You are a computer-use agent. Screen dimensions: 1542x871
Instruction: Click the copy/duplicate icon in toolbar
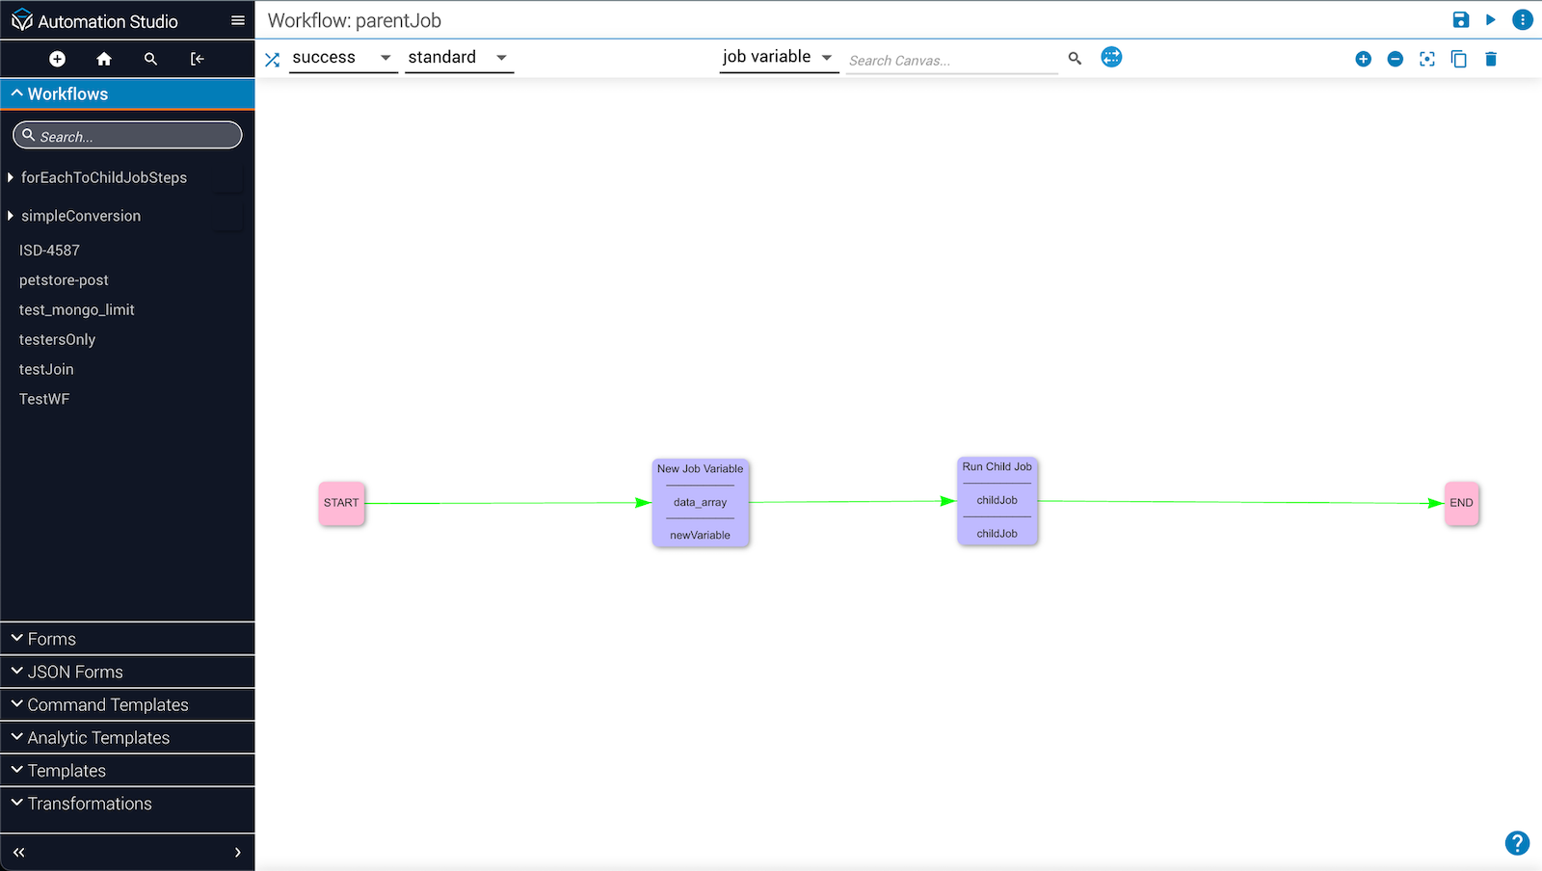[x=1459, y=60]
